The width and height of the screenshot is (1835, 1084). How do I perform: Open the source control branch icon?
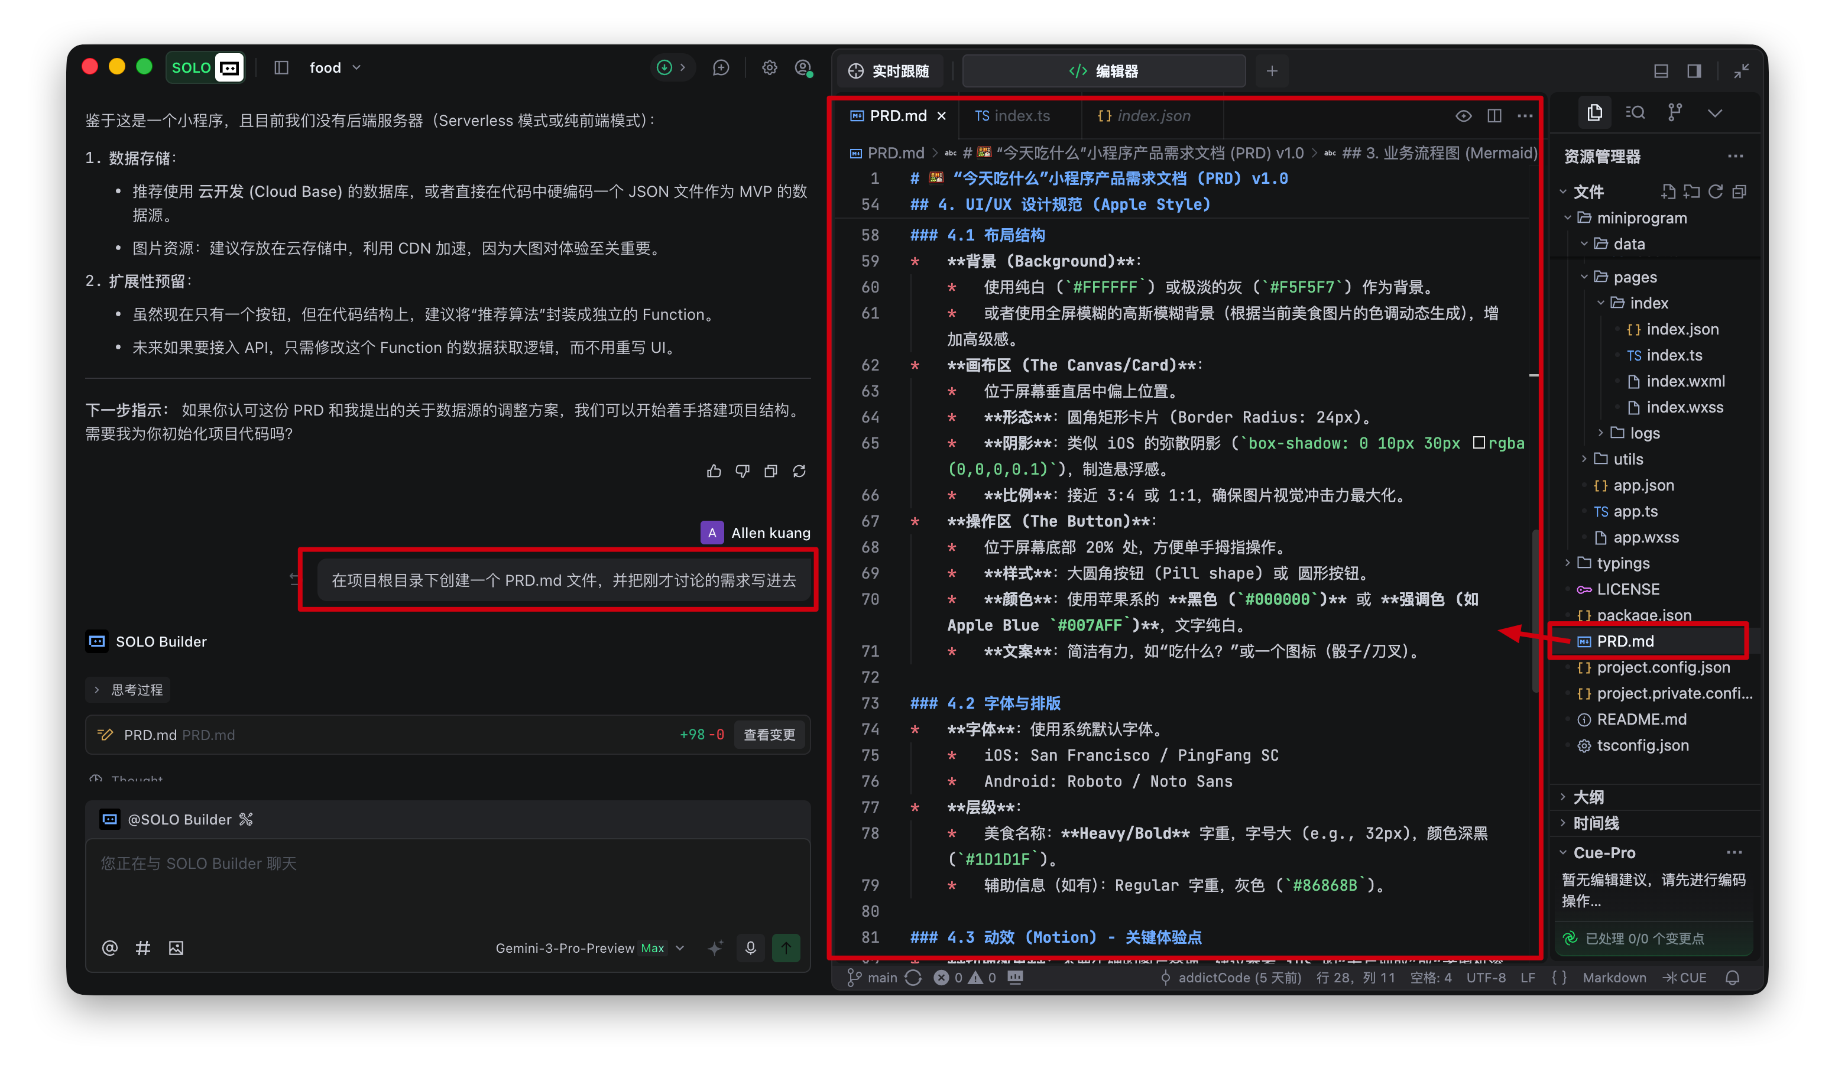click(1675, 112)
